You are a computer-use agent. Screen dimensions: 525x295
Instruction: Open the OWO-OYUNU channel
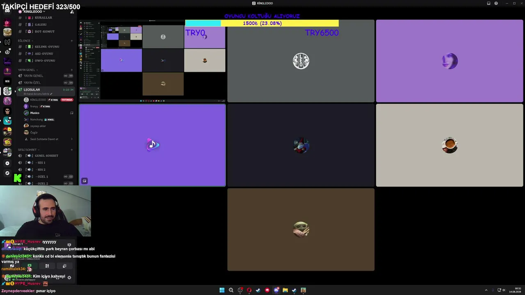[45, 61]
